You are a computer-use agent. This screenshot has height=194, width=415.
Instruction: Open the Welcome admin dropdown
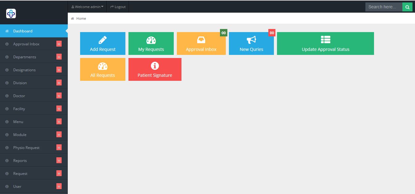pyautogui.click(x=87, y=6)
